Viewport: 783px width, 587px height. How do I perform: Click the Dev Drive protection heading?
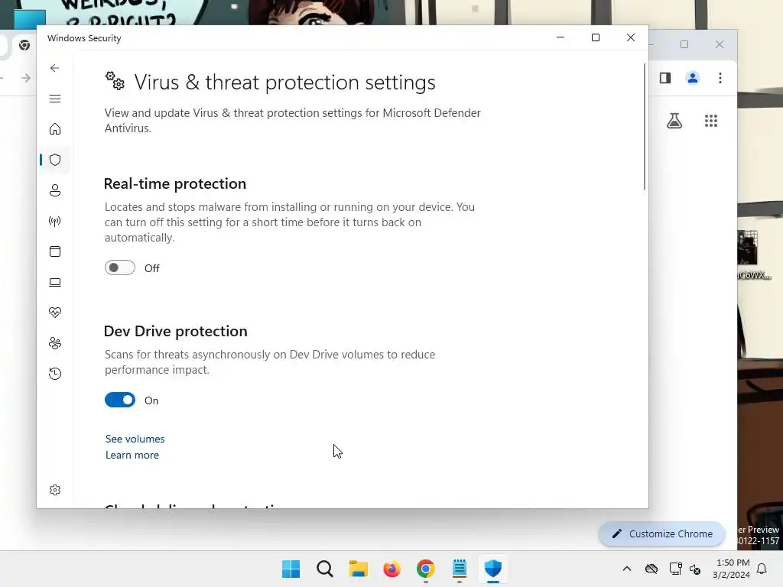(x=175, y=332)
